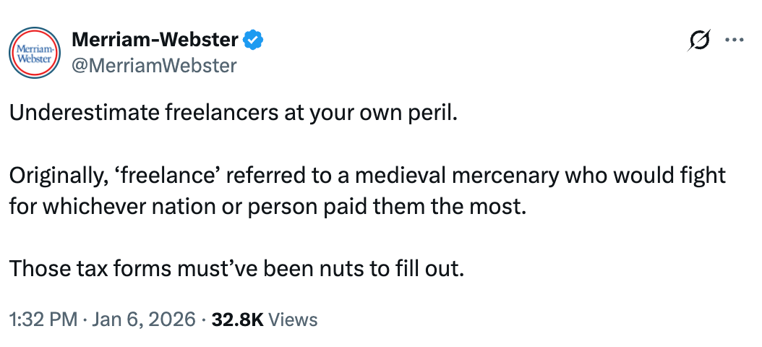Click the Merriam-Webster display name
The width and height of the screenshot is (762, 347).
(x=155, y=40)
